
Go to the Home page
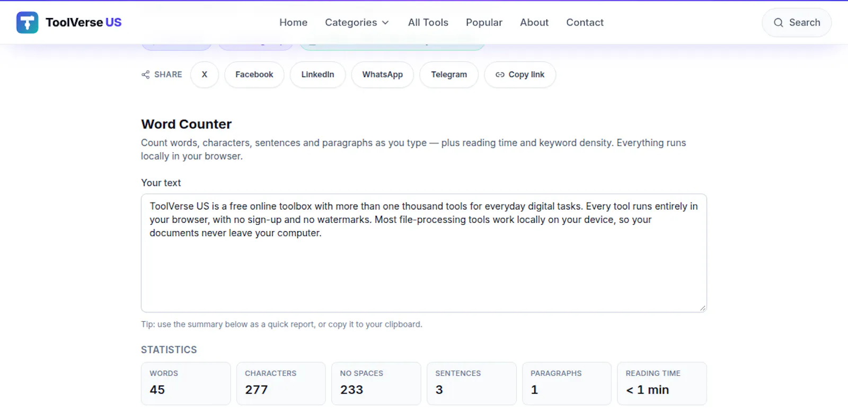click(x=293, y=22)
